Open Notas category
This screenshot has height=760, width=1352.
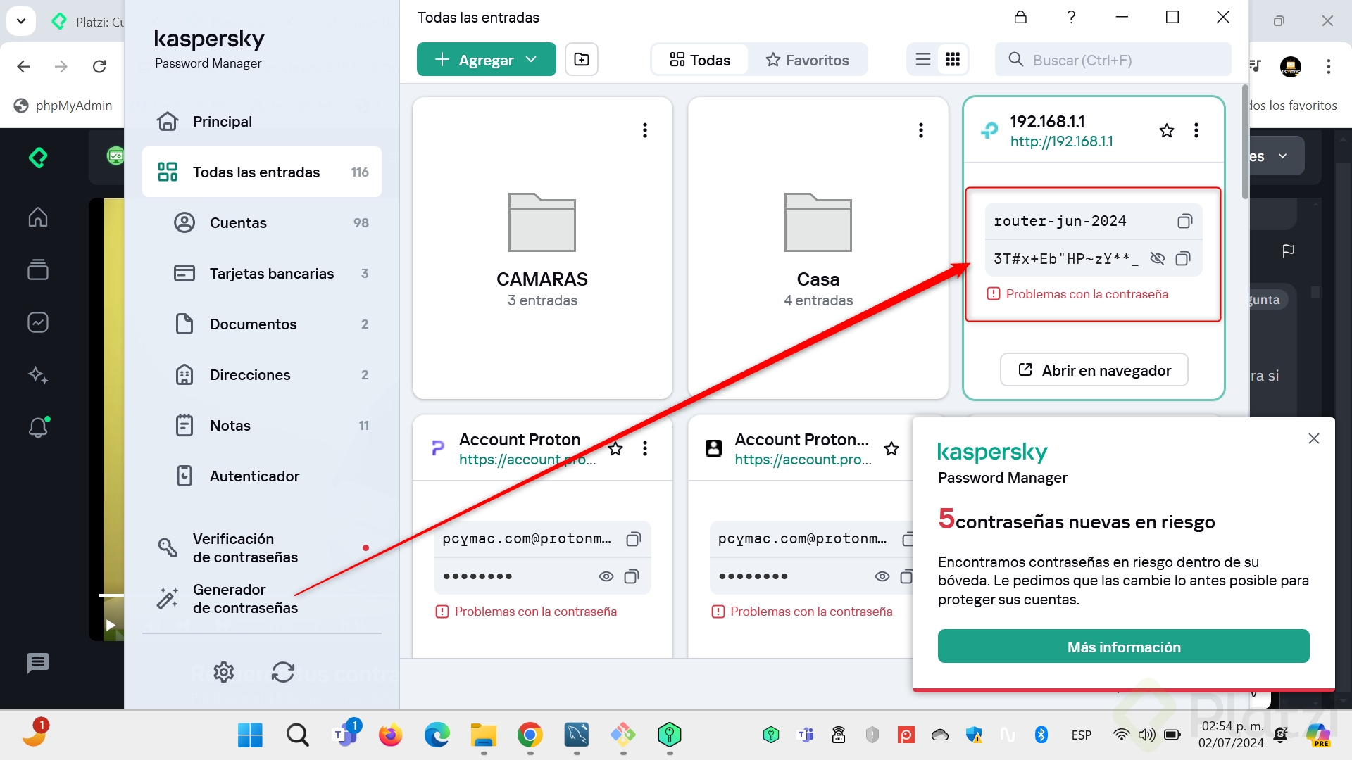point(262,426)
